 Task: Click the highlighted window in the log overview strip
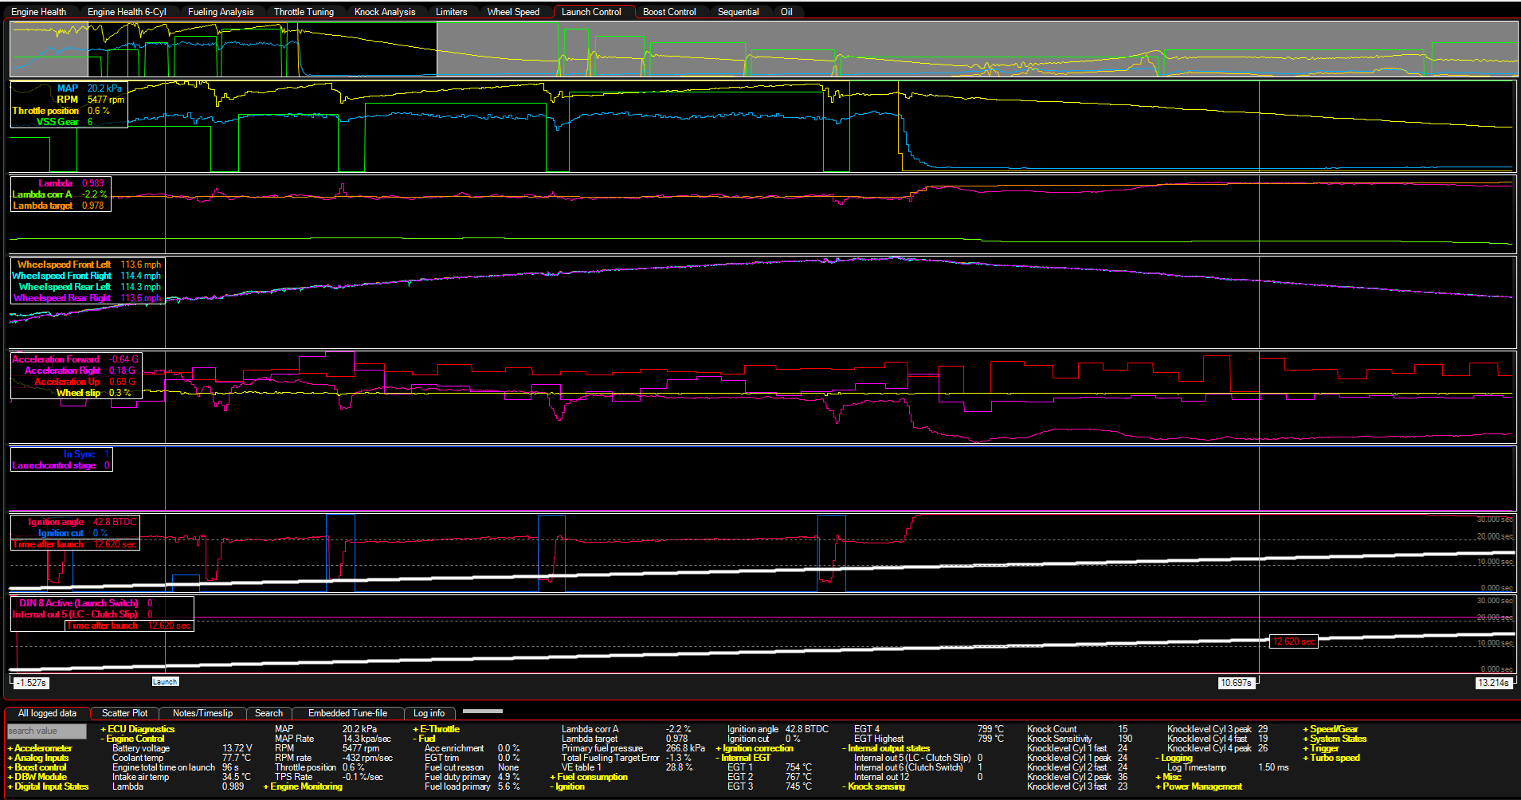click(x=262, y=49)
